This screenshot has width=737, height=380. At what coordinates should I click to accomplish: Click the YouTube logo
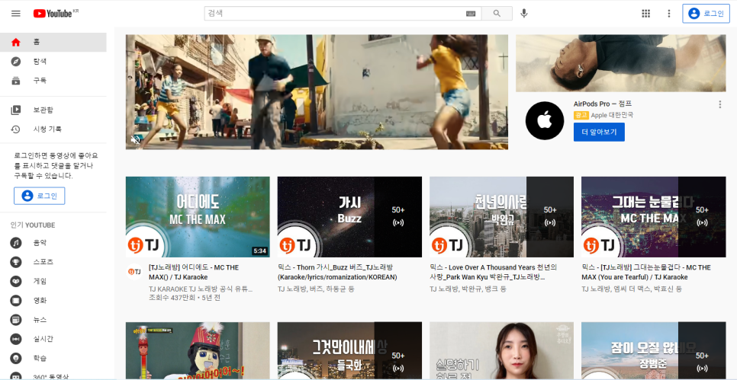point(53,14)
